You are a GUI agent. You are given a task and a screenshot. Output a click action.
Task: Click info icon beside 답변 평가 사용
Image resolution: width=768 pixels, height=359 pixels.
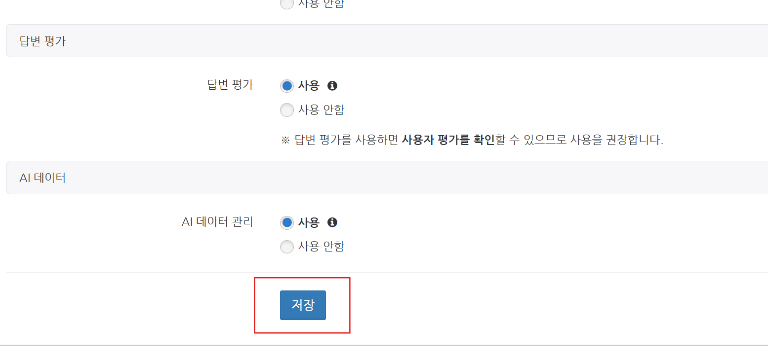(x=332, y=86)
